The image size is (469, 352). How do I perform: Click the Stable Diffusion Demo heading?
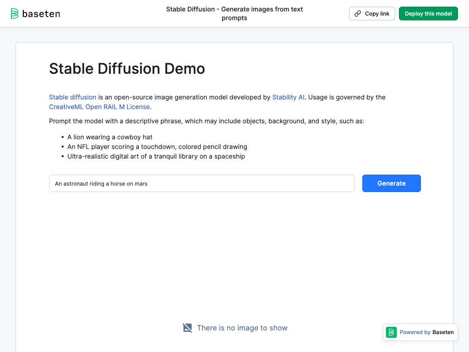tap(127, 69)
